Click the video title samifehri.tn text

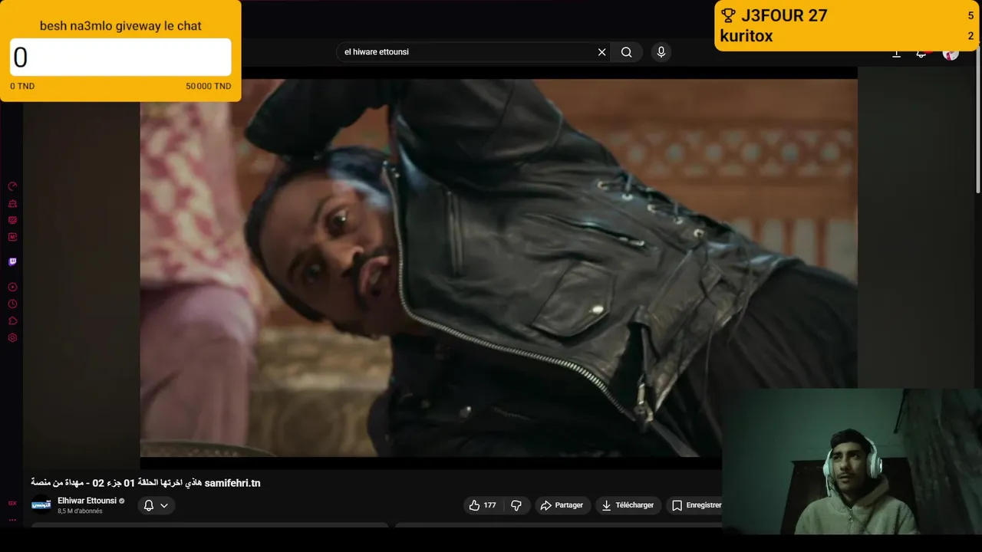(x=232, y=483)
